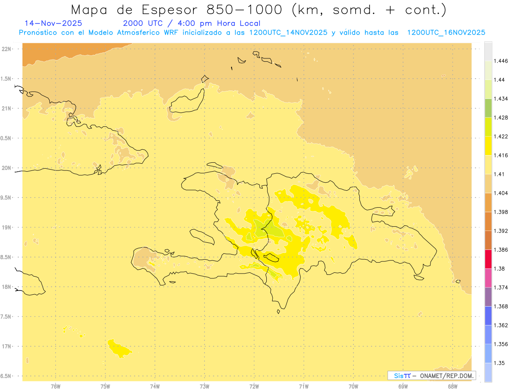
Task: Click the 20N latitude axis label
Action: click(6, 168)
